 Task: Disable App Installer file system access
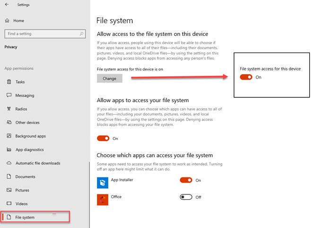(x=186, y=180)
